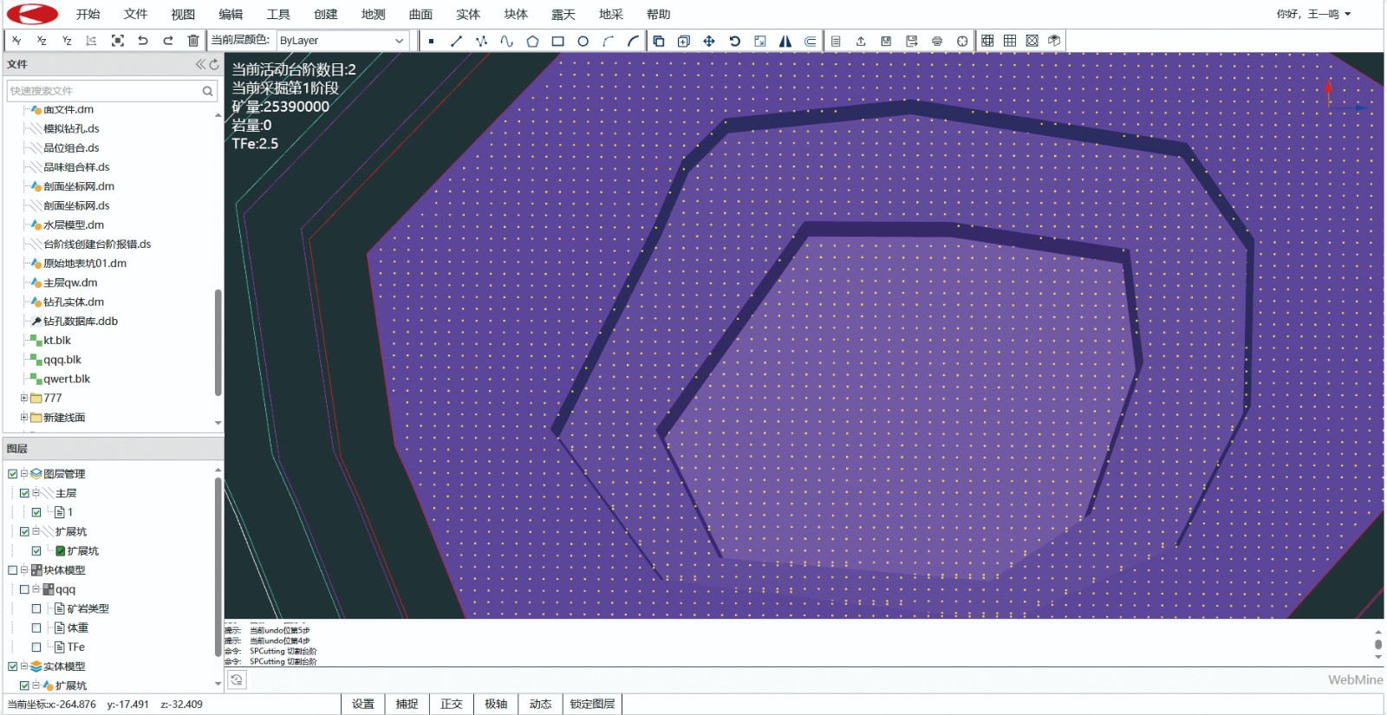Select the circle drawing tool
Screen dimensions: 1387x715
click(583, 41)
